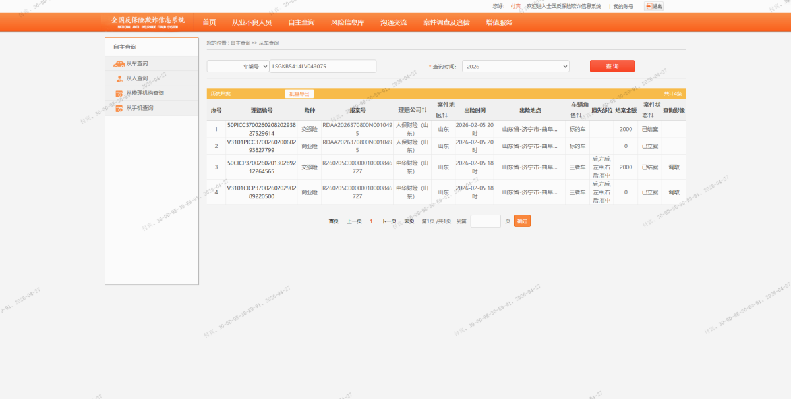
Task: Click the 批量导出 button
Action: point(299,94)
